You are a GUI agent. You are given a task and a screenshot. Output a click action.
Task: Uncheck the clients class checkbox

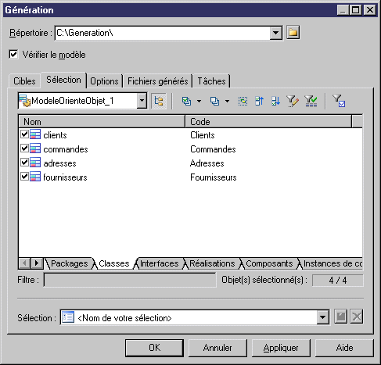[x=24, y=134]
